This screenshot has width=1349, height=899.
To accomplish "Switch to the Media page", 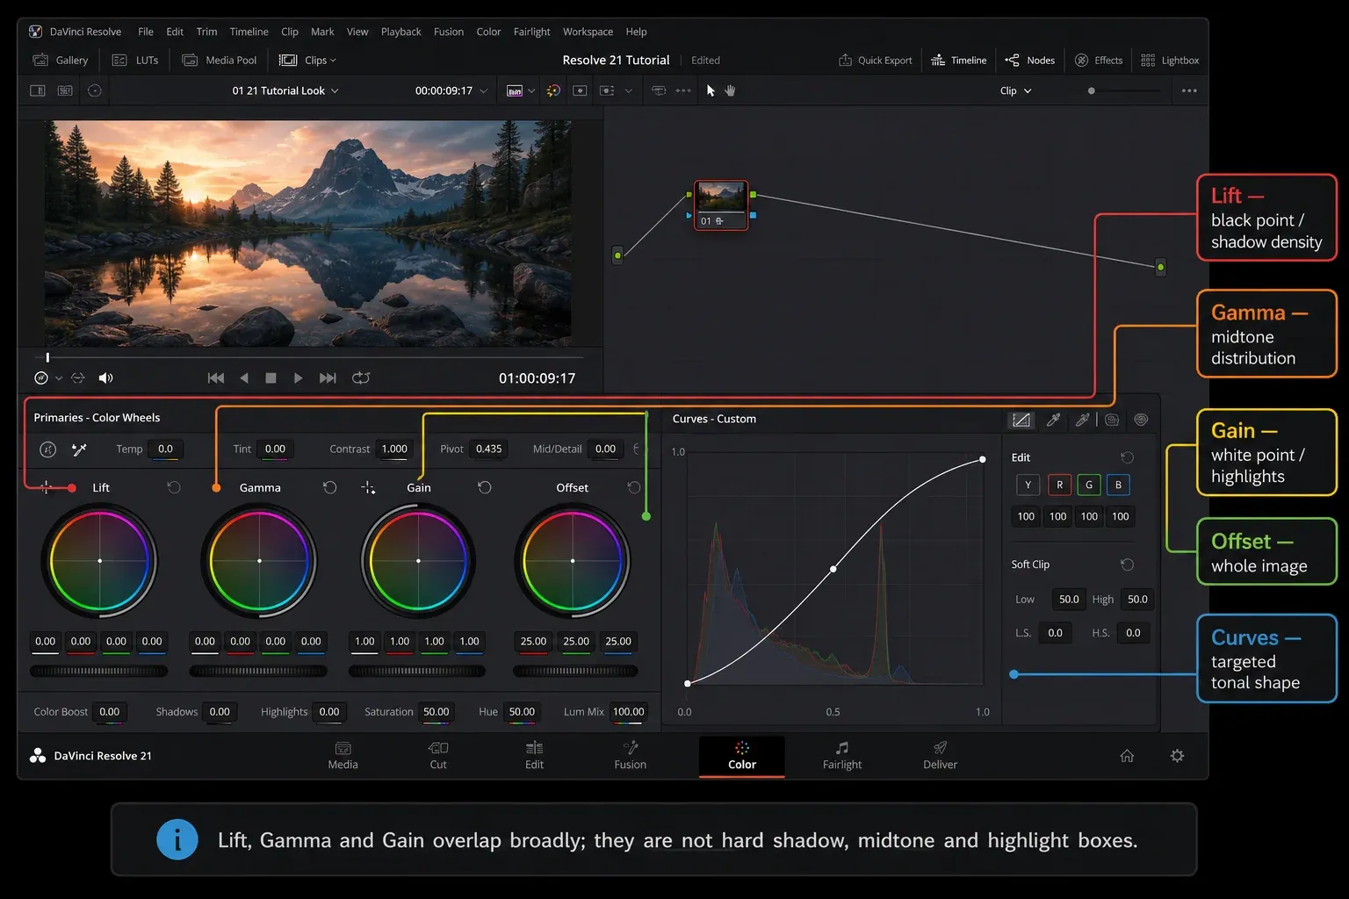I will (x=343, y=755).
